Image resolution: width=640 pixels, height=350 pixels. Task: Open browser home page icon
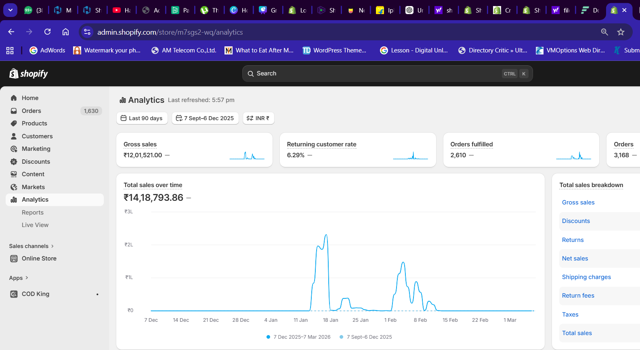tap(65, 32)
